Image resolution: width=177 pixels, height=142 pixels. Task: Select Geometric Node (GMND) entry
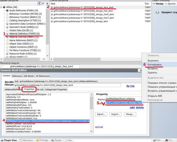[x=24, y=27]
